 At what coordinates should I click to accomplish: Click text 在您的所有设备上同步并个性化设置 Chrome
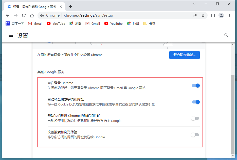point(70,55)
